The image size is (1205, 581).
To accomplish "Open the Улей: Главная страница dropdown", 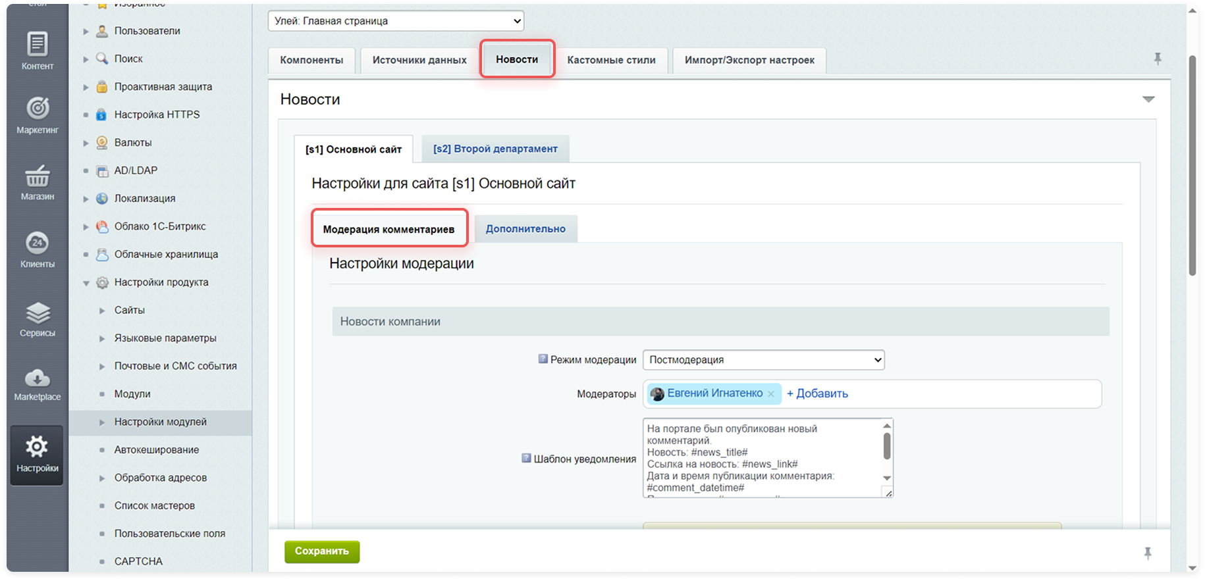I will coord(396,21).
